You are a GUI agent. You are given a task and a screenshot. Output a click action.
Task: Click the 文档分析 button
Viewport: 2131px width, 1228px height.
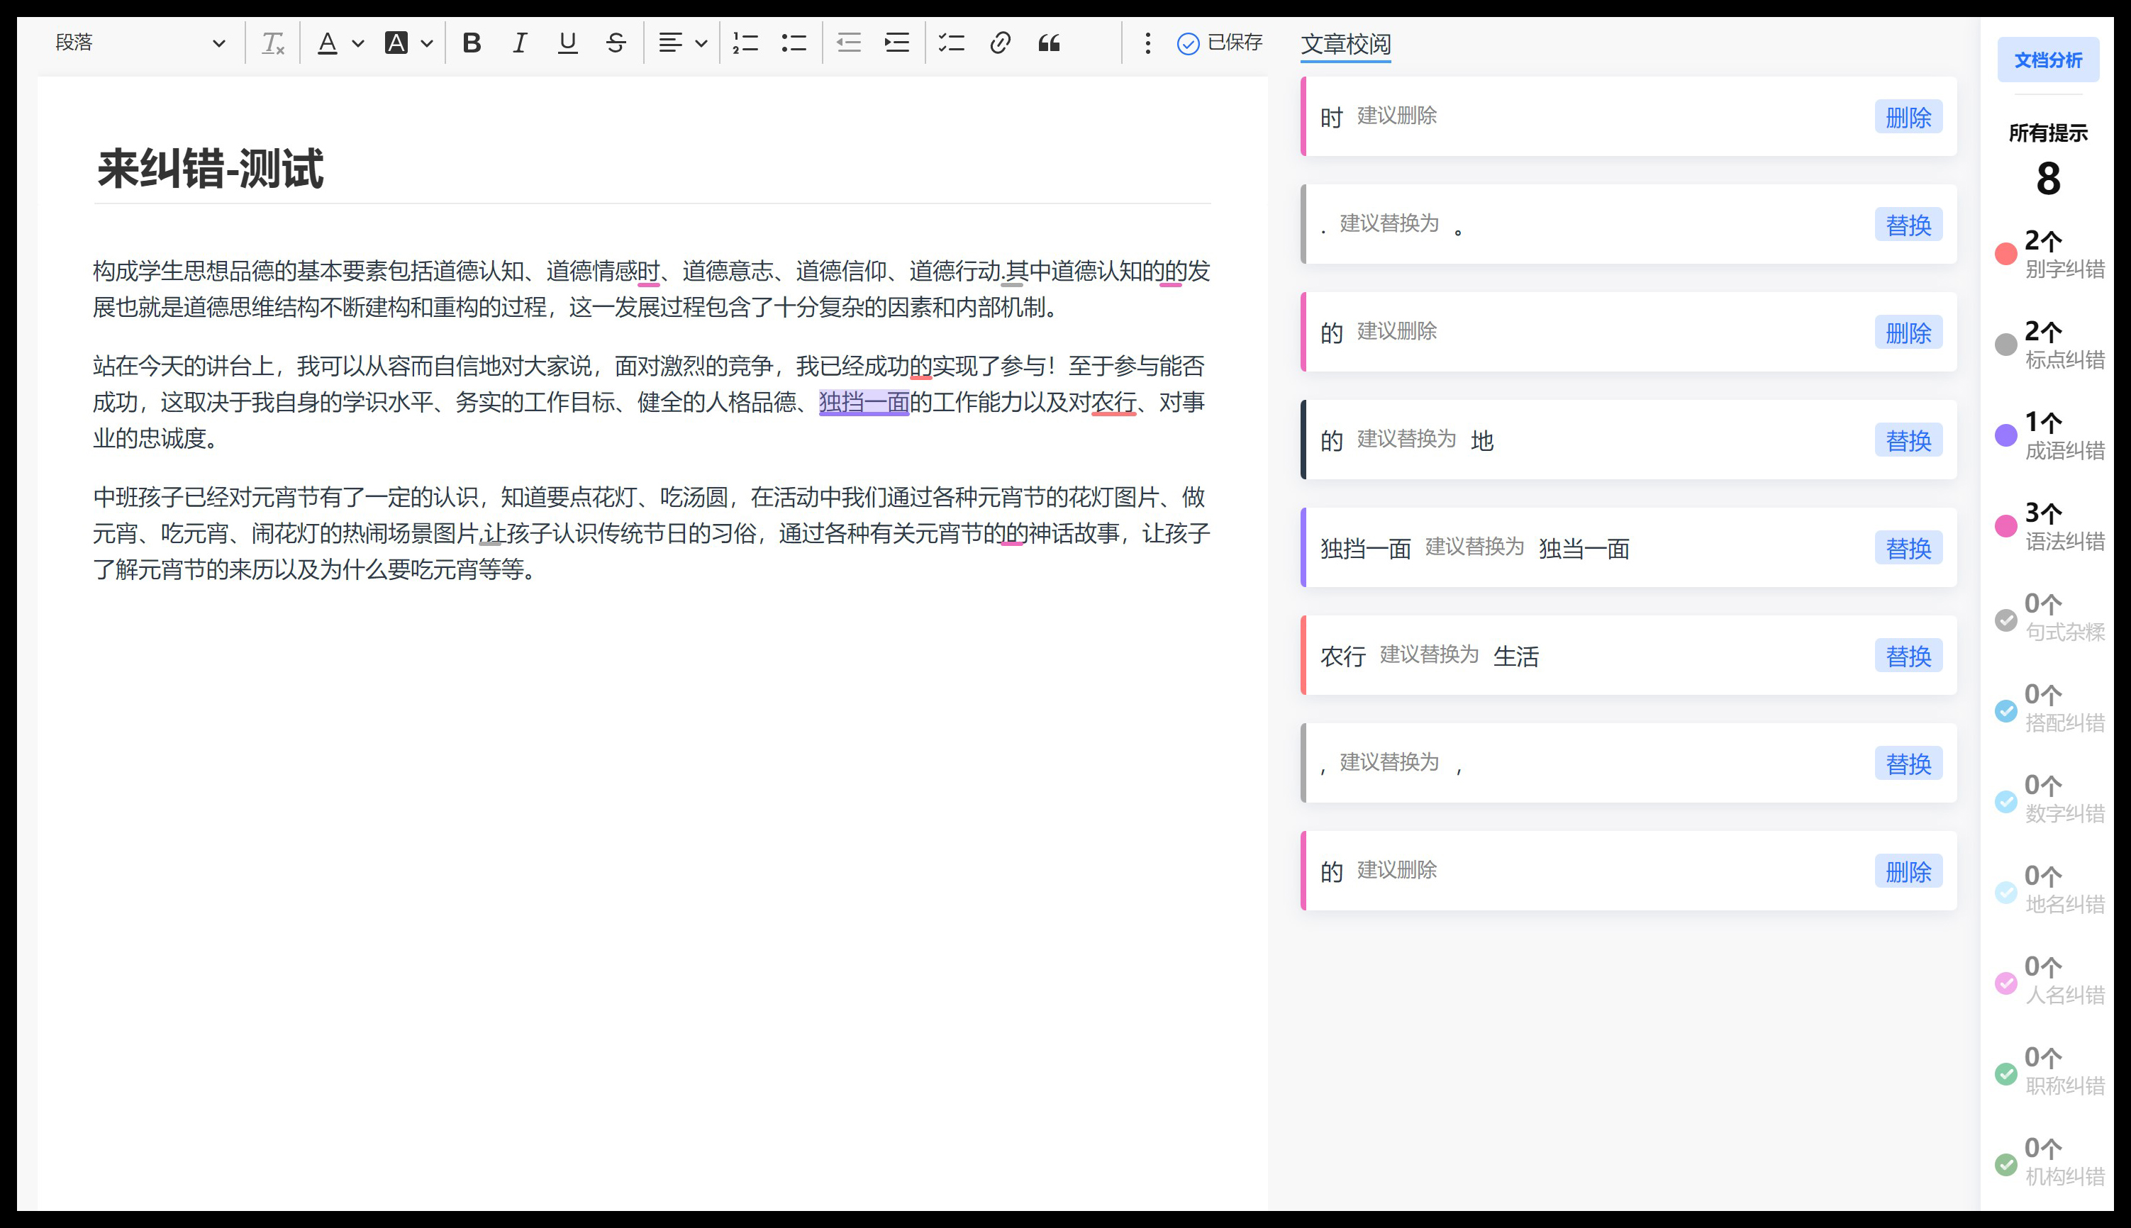[2047, 60]
